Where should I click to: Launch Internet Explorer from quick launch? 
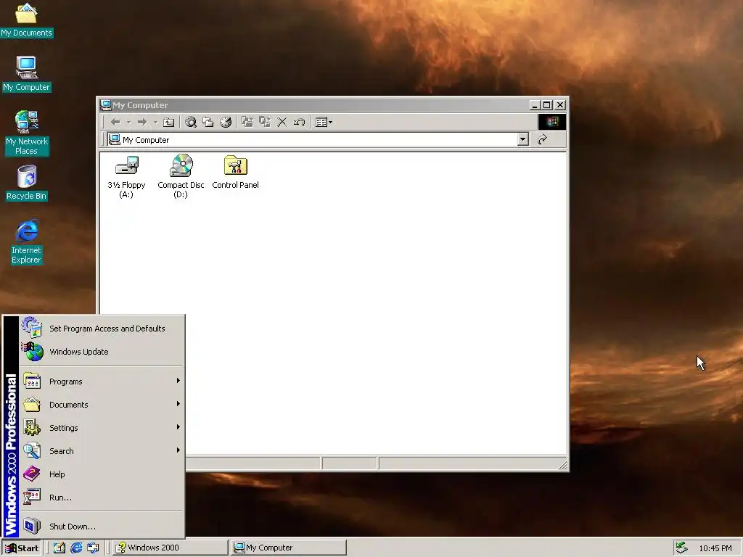76,548
